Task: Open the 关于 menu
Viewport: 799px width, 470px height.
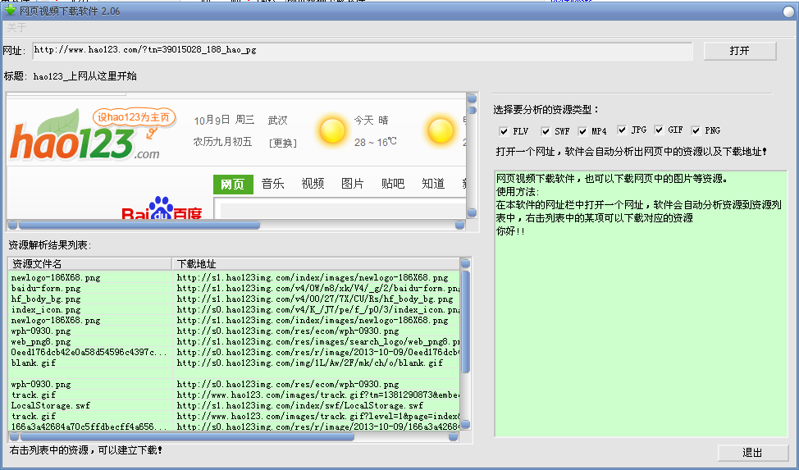Action: pyautogui.click(x=16, y=28)
